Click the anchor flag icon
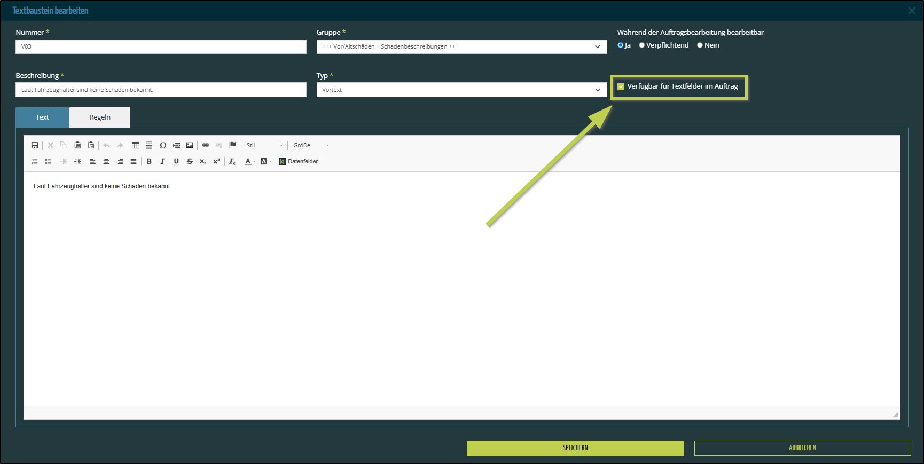 click(232, 145)
